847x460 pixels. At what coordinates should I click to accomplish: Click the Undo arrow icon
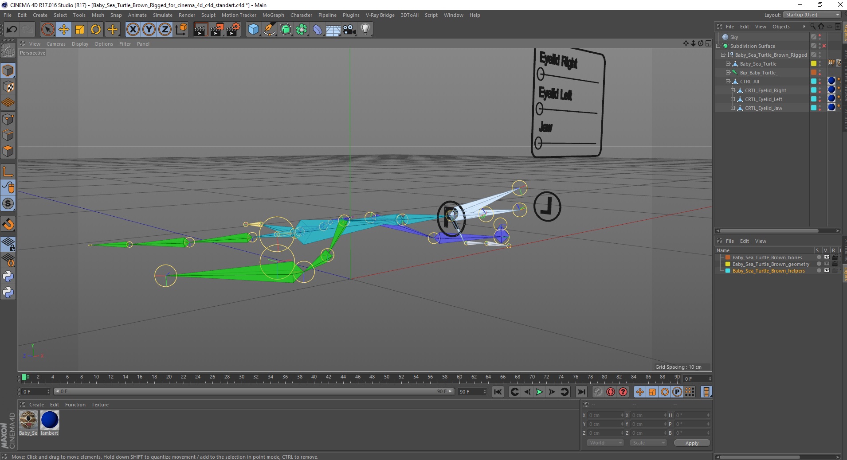coord(12,30)
